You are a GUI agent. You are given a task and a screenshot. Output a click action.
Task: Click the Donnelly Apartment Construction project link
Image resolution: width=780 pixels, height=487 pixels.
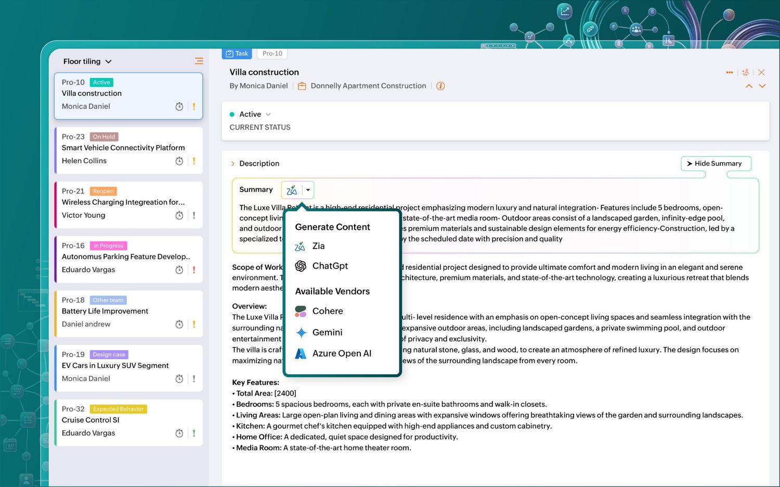tap(368, 86)
